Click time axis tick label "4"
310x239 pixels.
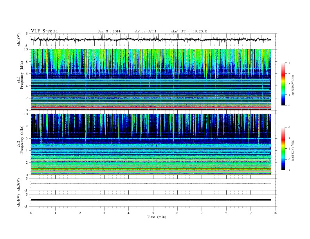point(128,213)
